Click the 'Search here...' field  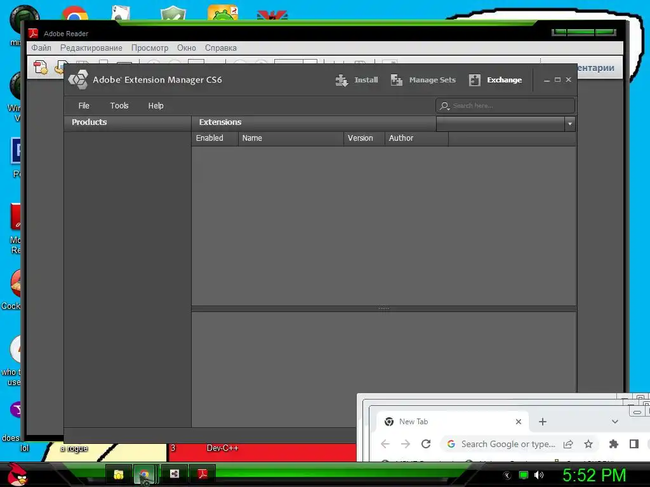[x=505, y=106]
